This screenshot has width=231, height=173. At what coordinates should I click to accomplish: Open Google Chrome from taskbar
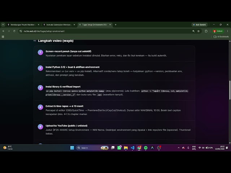point(139,148)
